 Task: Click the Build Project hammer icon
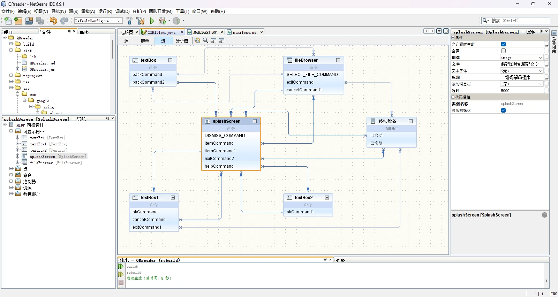point(129,21)
